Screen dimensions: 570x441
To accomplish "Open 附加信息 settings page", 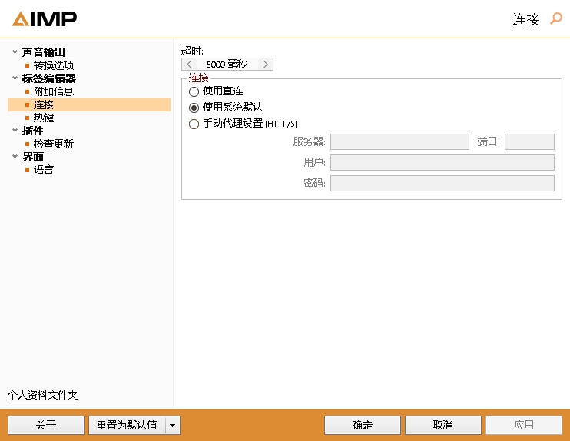I will pyautogui.click(x=54, y=91).
